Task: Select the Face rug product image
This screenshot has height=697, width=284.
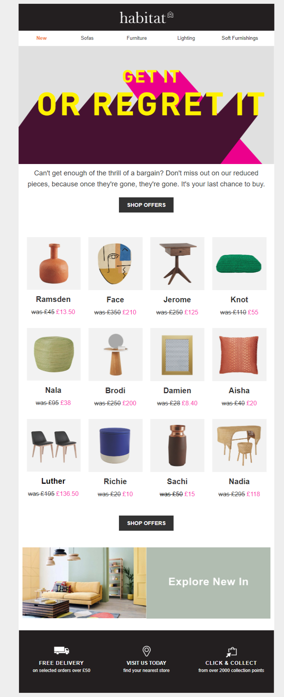Action: [115, 264]
